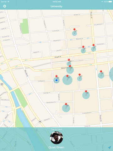Tap the red pin on Olive St
Image resolution: width=113 pixels, height=151 pixels.
tap(83, 48)
